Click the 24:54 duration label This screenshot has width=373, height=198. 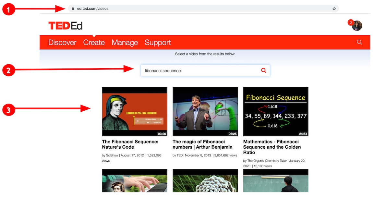point(303,134)
